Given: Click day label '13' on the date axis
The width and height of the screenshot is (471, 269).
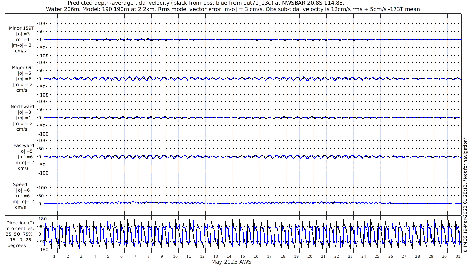Looking at the screenshot, I should tap(216, 256).
